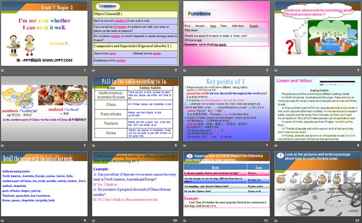Click the '第一PPT模板网-WWW.1PPT.COM' link text on slide 1
362x223 pixels.
(44, 60)
